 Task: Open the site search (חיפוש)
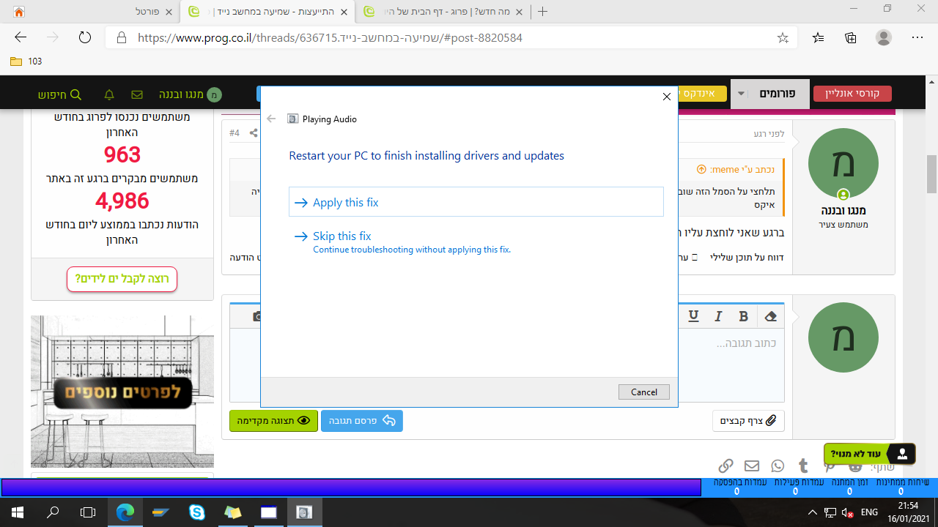tap(60, 94)
